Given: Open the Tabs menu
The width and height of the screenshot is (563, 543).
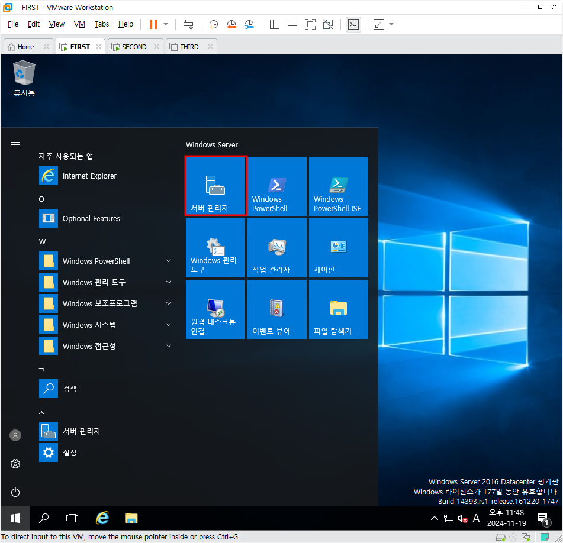Looking at the screenshot, I should pyautogui.click(x=102, y=24).
